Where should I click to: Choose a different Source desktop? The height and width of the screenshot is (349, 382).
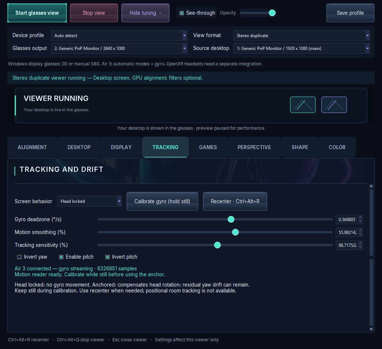coord(302,48)
